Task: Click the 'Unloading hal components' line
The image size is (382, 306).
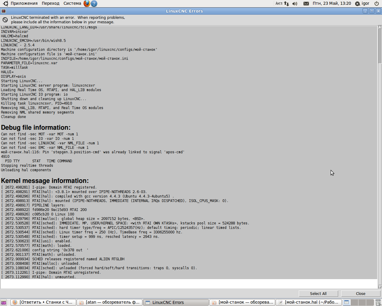Action: 26,170
